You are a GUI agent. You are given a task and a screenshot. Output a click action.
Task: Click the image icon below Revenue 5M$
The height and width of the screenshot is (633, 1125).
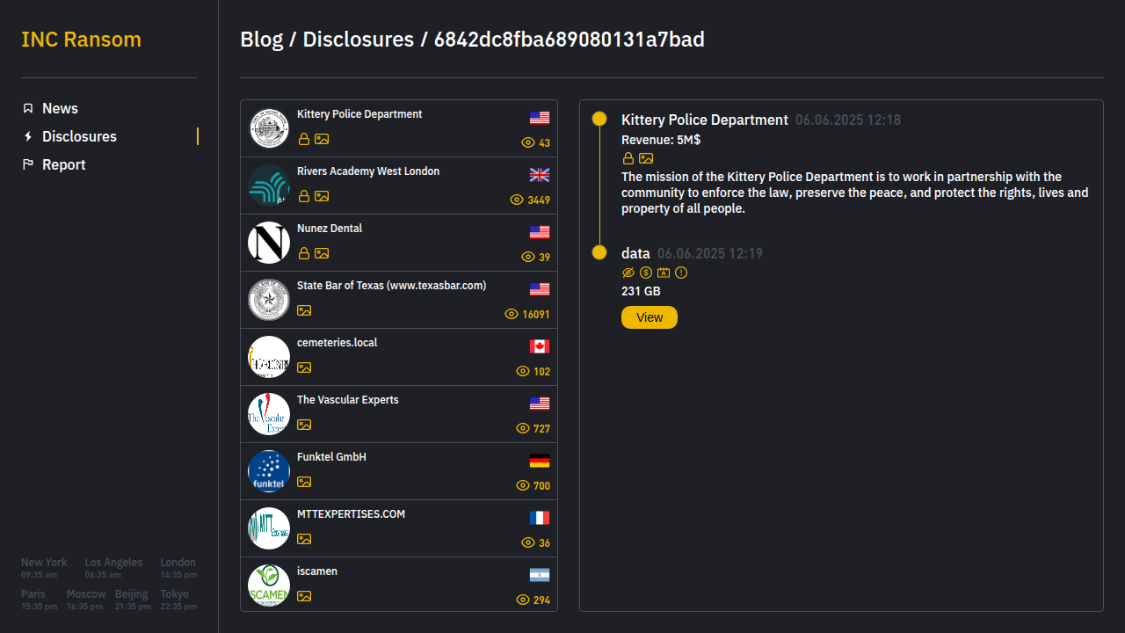646,158
